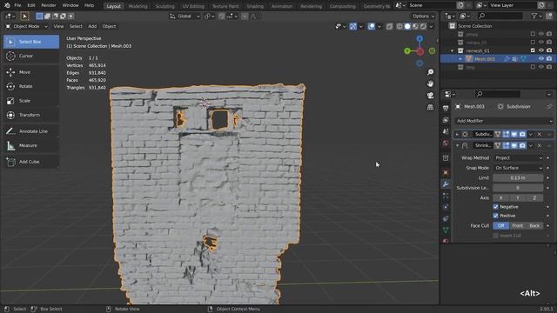
Task: Enable the Z axis button
Action: pos(534,197)
